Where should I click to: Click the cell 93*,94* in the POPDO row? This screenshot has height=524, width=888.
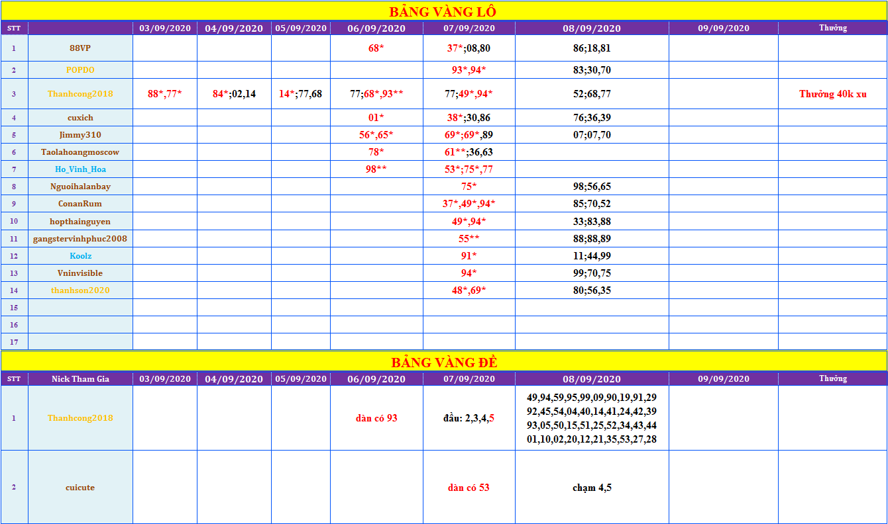click(x=469, y=70)
